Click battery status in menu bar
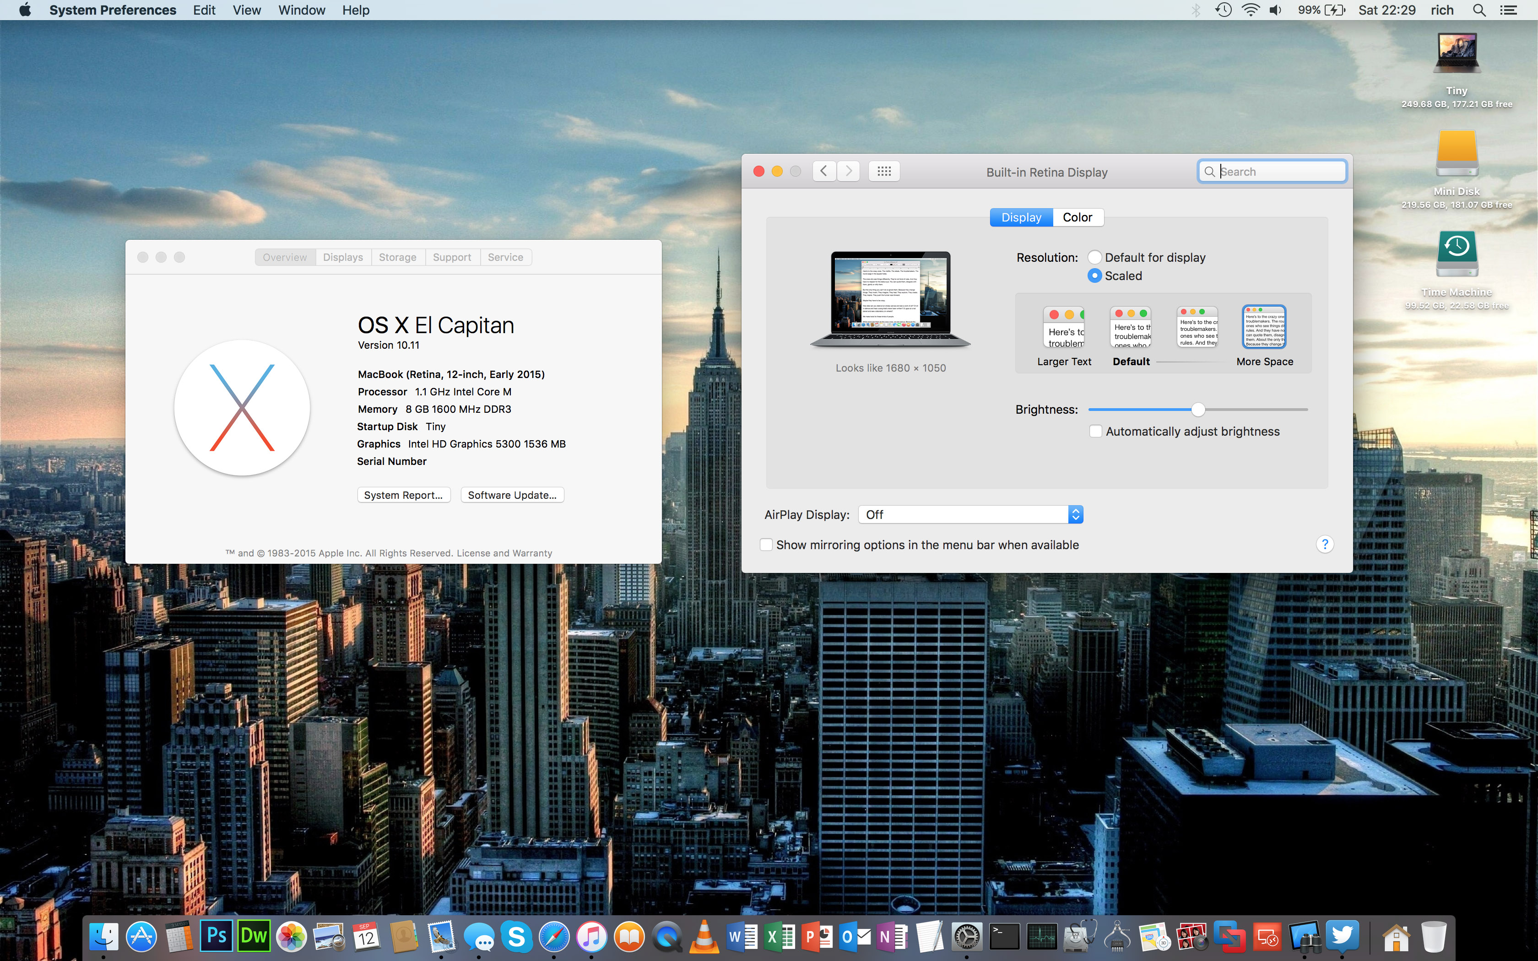 (x=1321, y=10)
